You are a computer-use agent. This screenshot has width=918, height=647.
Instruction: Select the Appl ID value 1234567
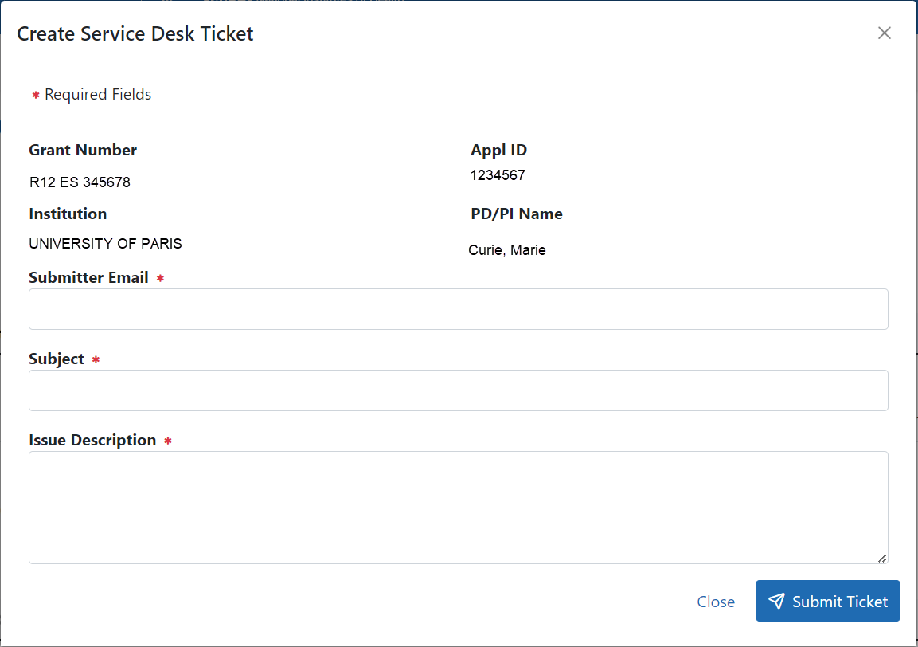point(498,175)
